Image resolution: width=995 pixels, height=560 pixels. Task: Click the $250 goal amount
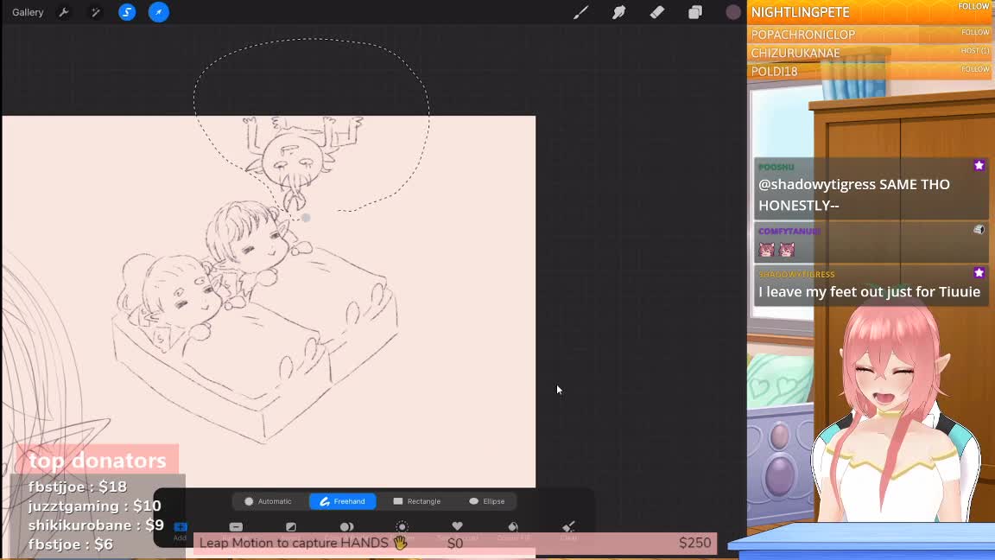pyautogui.click(x=694, y=543)
